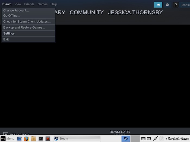The height and width of the screenshot is (142, 190).
Task: Click the faded Steam logo tray icon
Action: [x=161, y=138]
